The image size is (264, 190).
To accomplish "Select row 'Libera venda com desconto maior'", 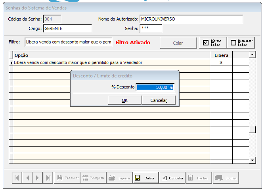I will (111, 62).
